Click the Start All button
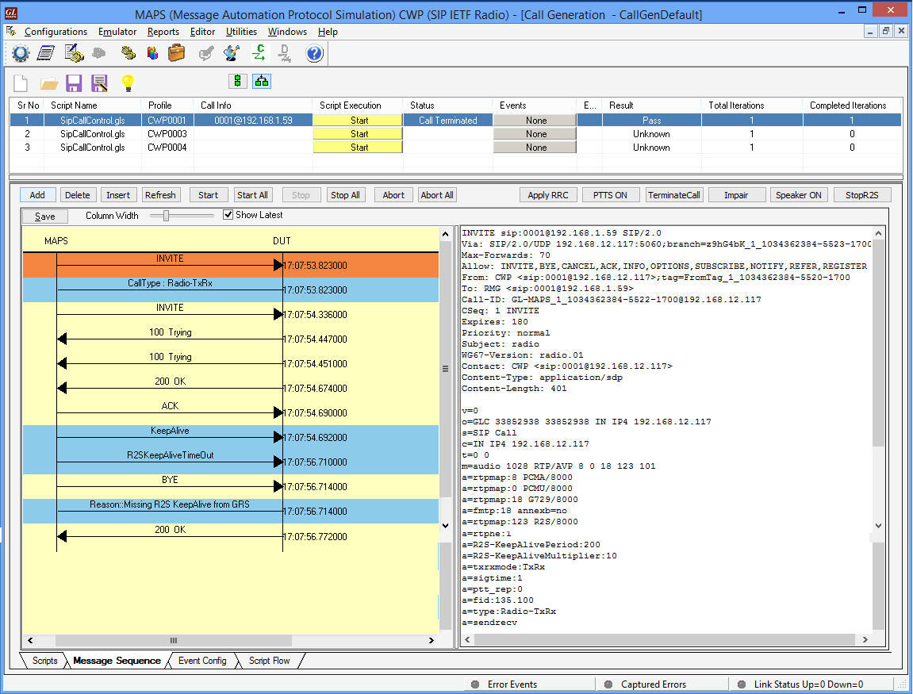 coord(253,195)
